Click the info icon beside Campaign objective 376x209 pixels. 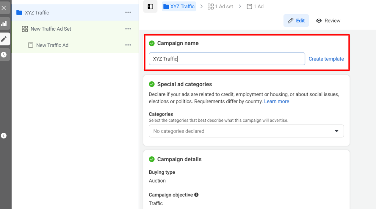pos(196,195)
